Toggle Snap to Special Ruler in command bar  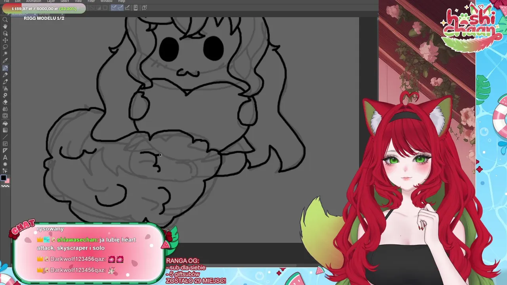coord(120,7)
